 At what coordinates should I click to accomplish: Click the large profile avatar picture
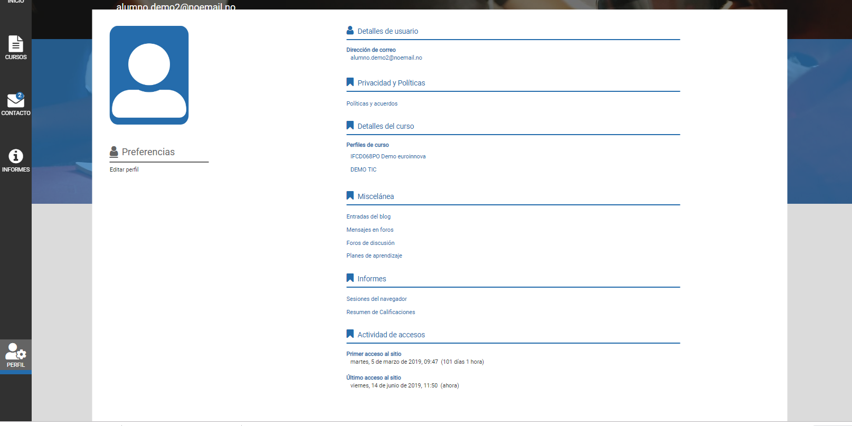(x=149, y=75)
